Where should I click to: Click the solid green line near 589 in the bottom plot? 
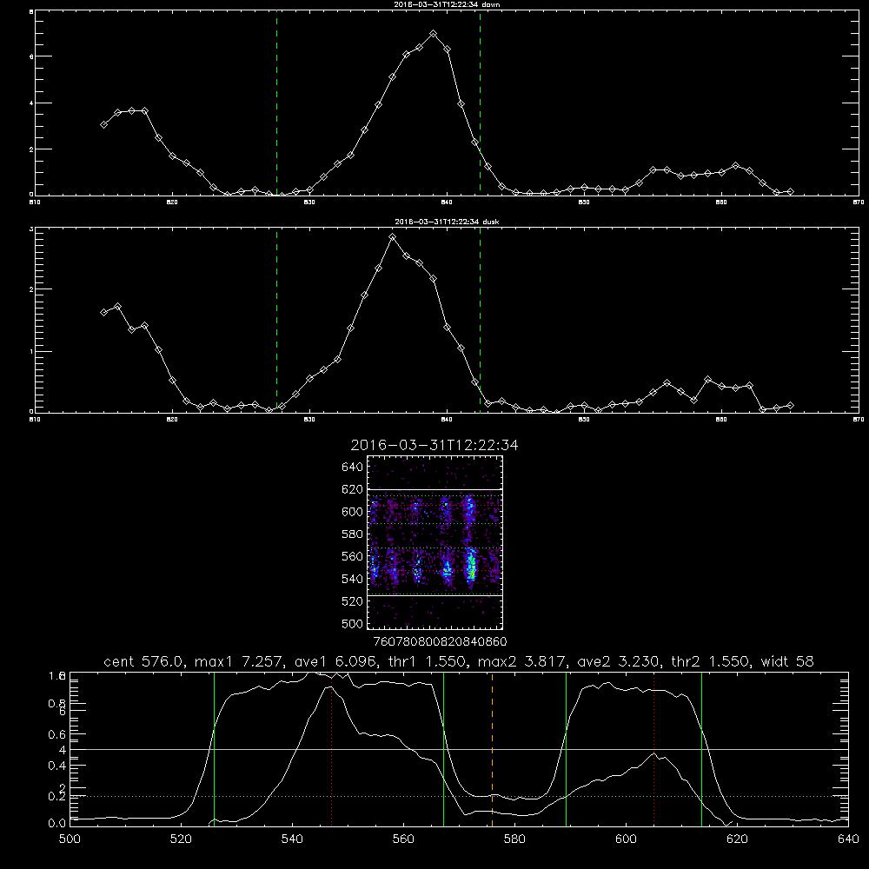[x=566, y=749]
